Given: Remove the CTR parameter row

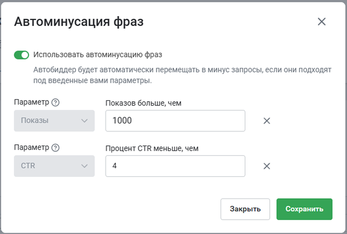Looking at the screenshot, I should [267, 166].
